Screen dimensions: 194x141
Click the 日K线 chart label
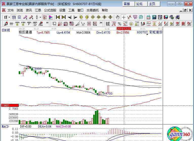(6, 30)
